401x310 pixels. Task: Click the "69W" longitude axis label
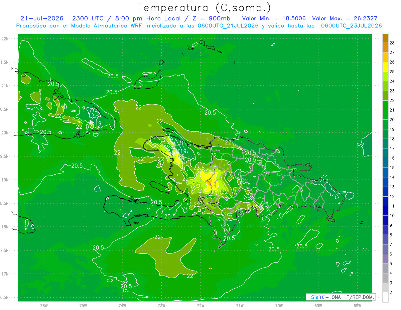click(318, 305)
